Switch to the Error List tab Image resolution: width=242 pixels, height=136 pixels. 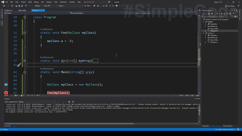[x=8, y=126]
